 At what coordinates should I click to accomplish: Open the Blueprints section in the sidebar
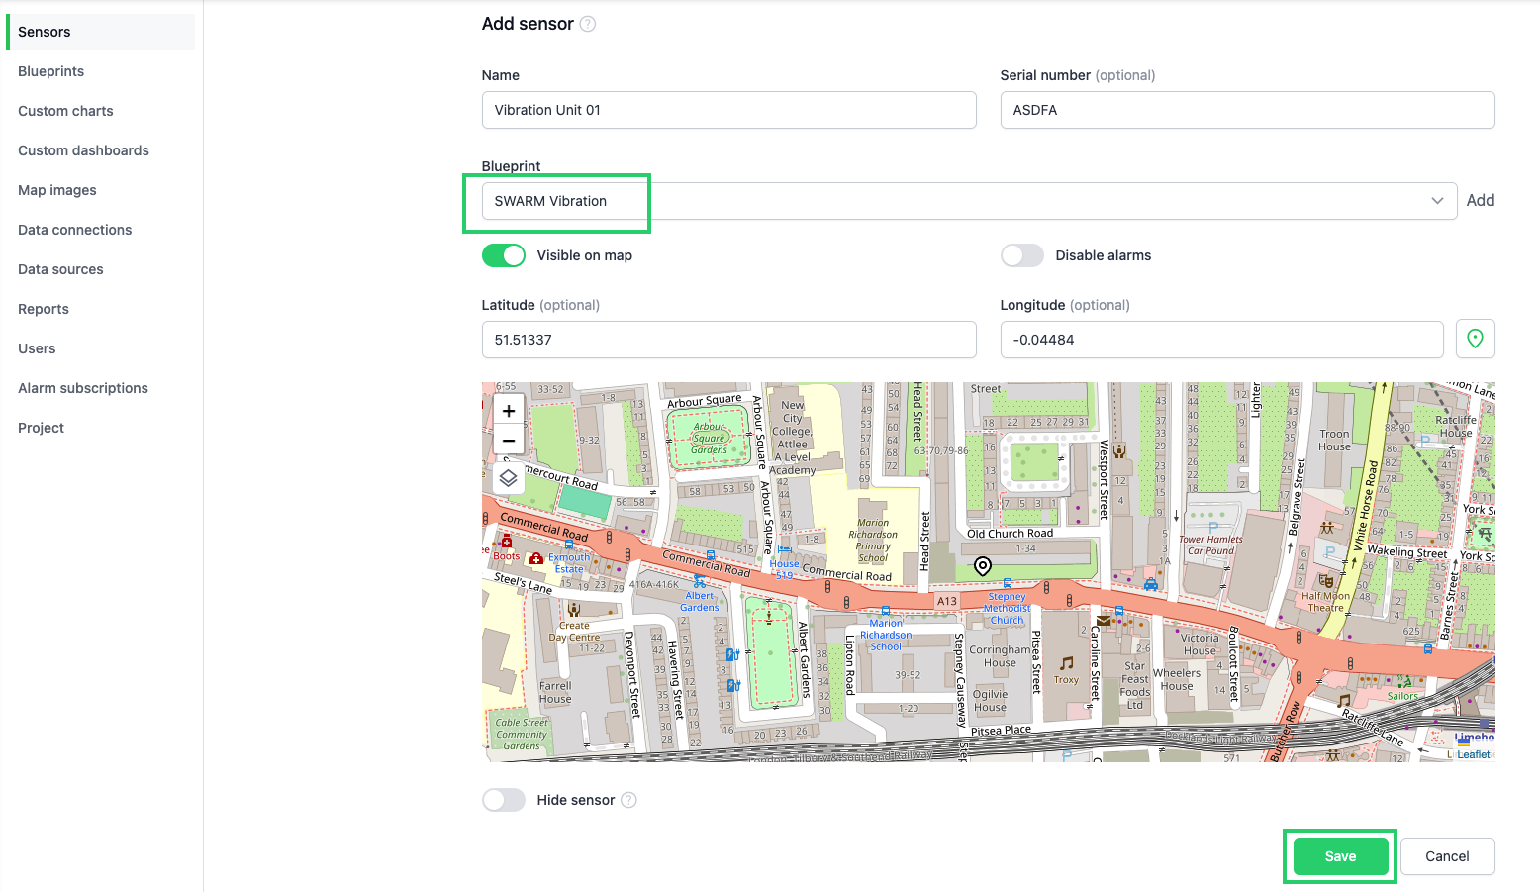(x=50, y=71)
